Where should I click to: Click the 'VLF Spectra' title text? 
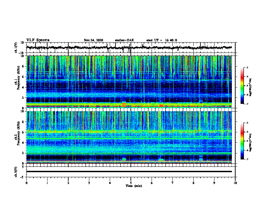[38, 40]
